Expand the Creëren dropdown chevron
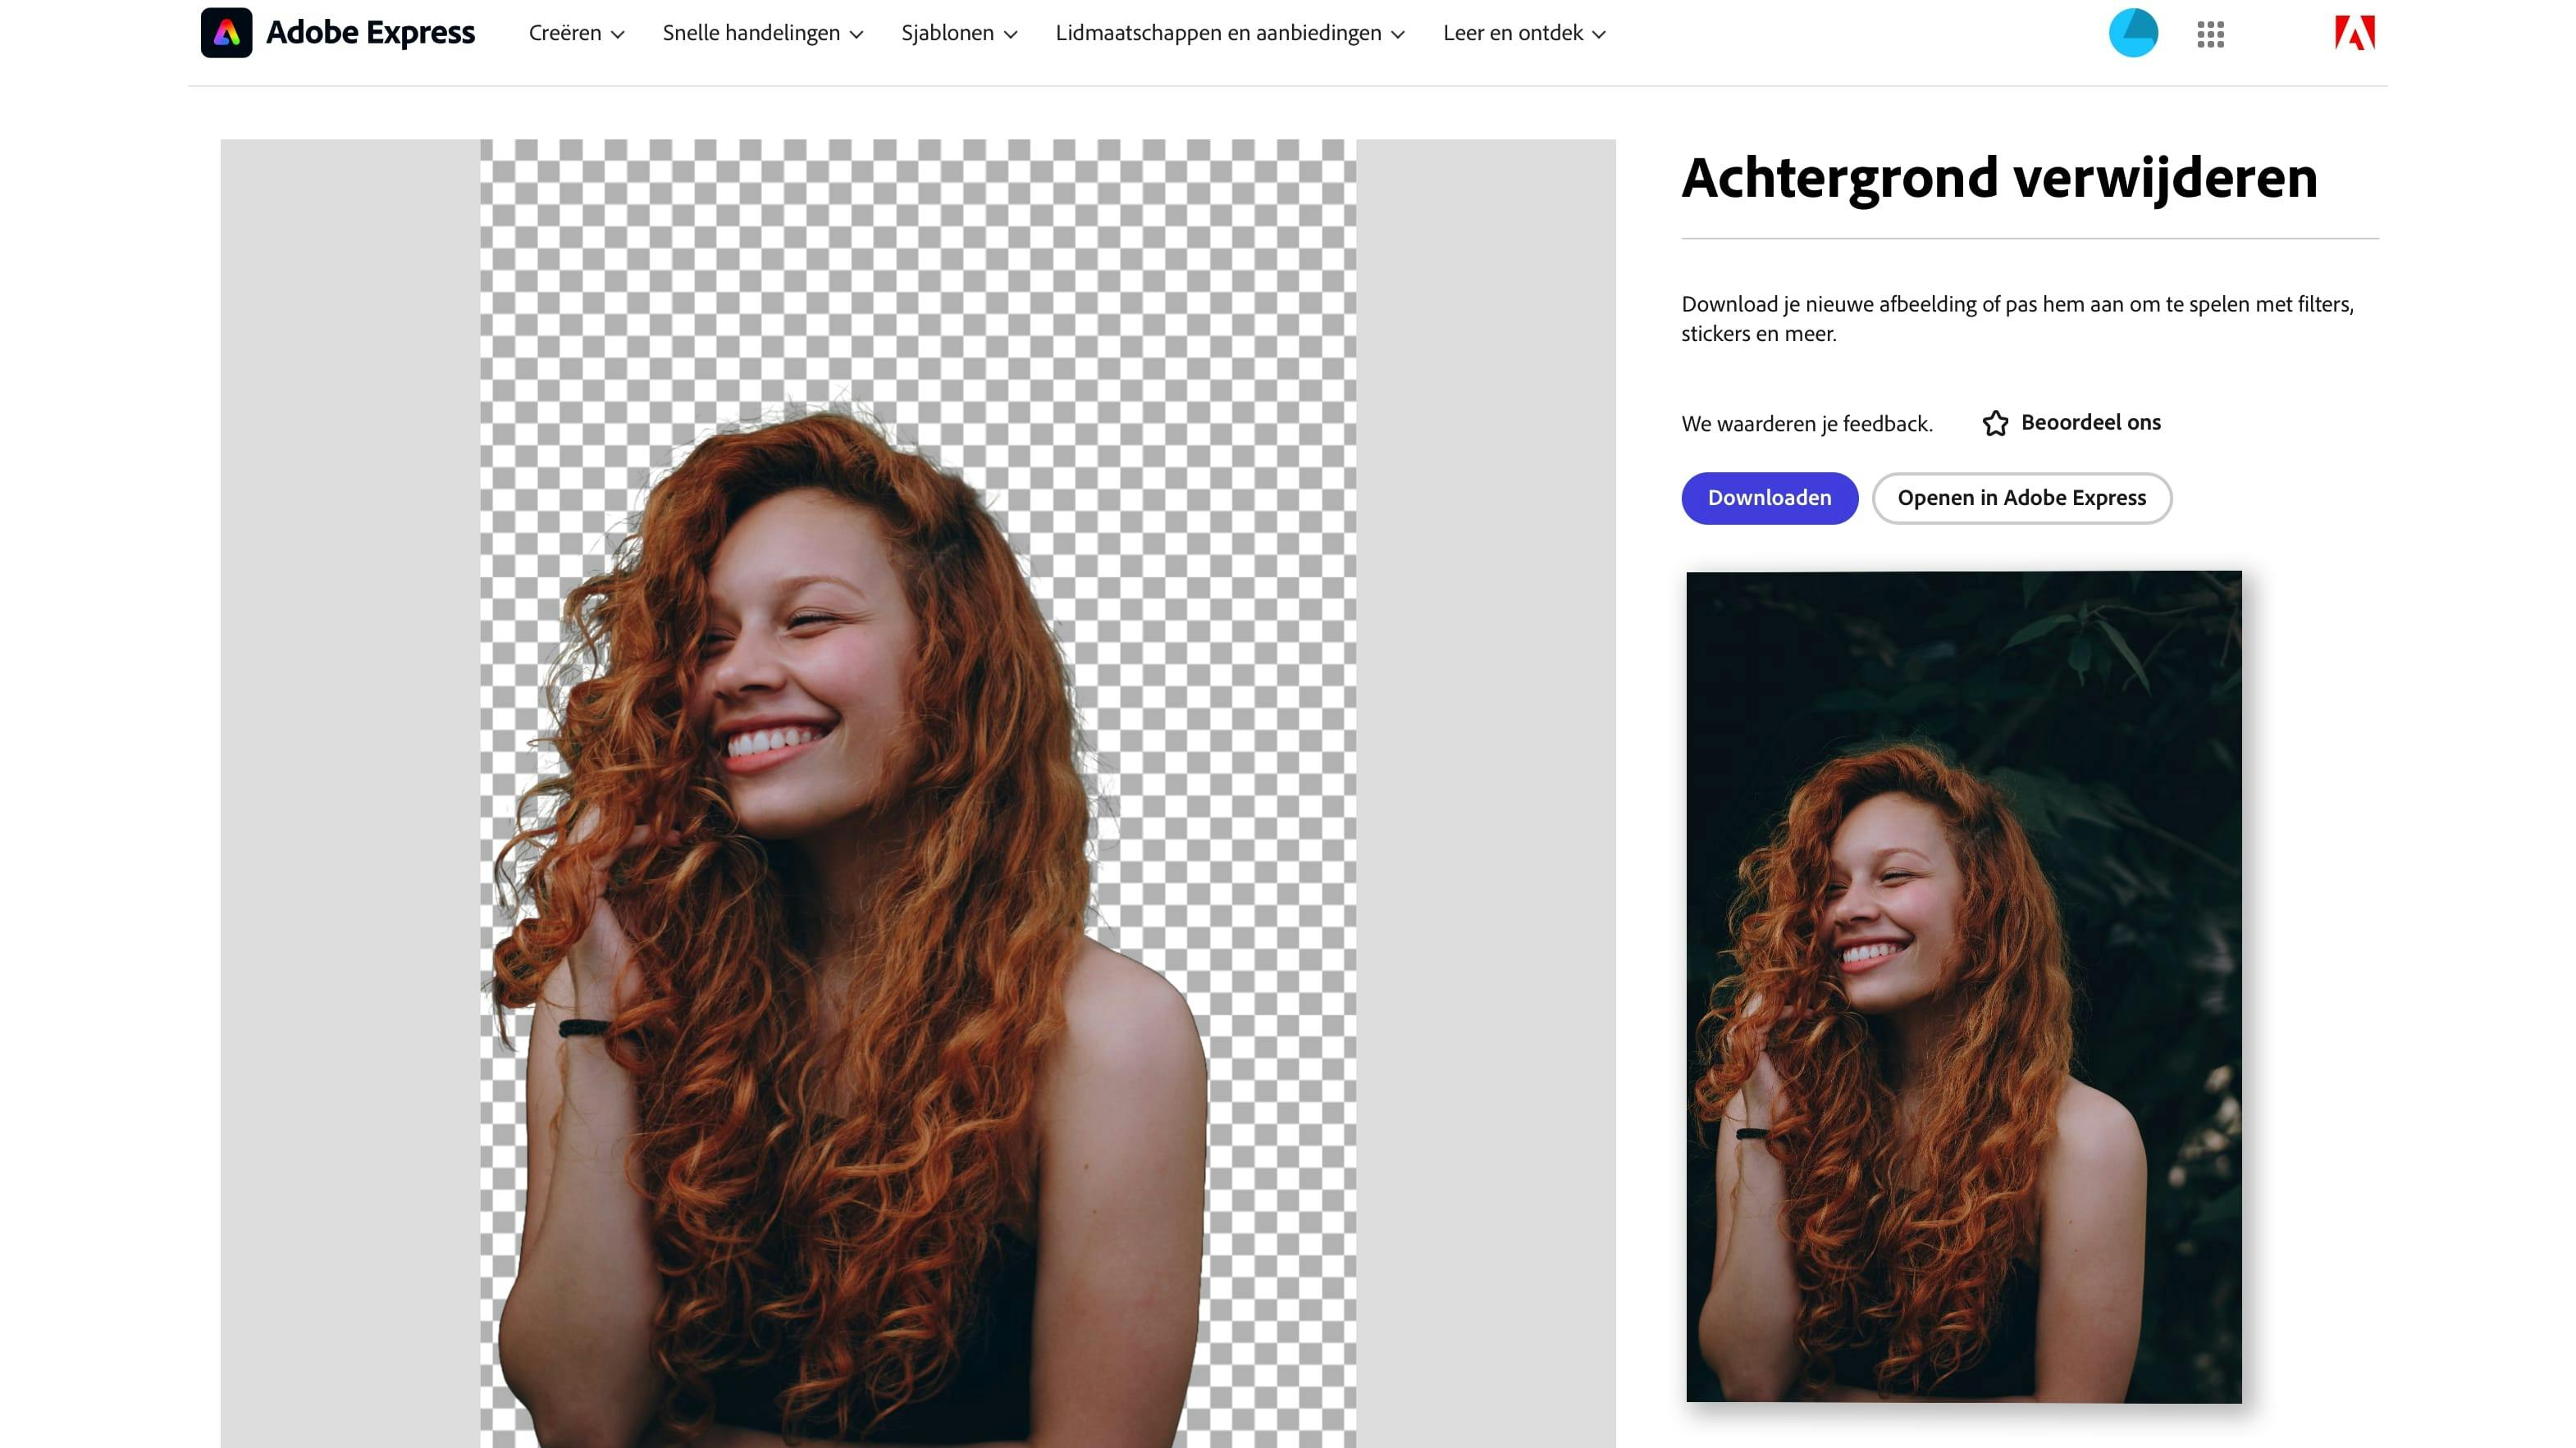2576x1448 pixels. [x=618, y=35]
